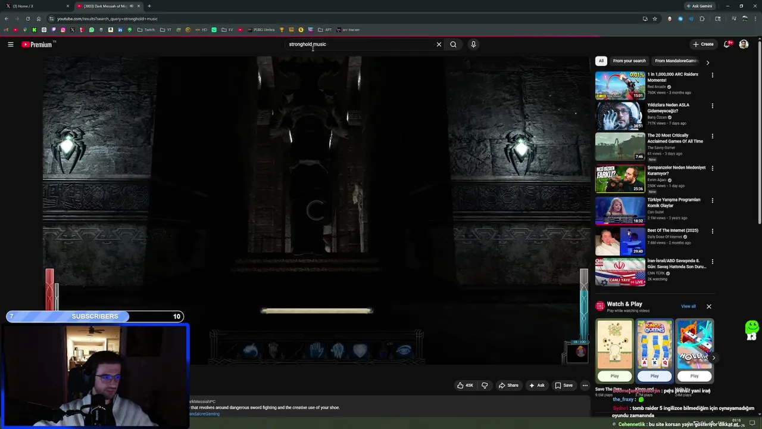Open options menu for Şempanzeler video

[712, 169]
